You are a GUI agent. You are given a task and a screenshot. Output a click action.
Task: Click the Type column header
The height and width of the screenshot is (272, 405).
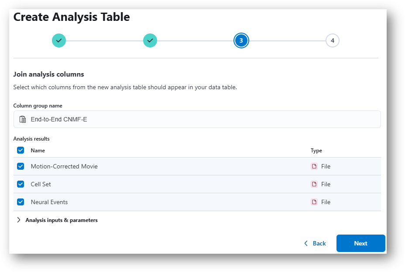(316, 151)
